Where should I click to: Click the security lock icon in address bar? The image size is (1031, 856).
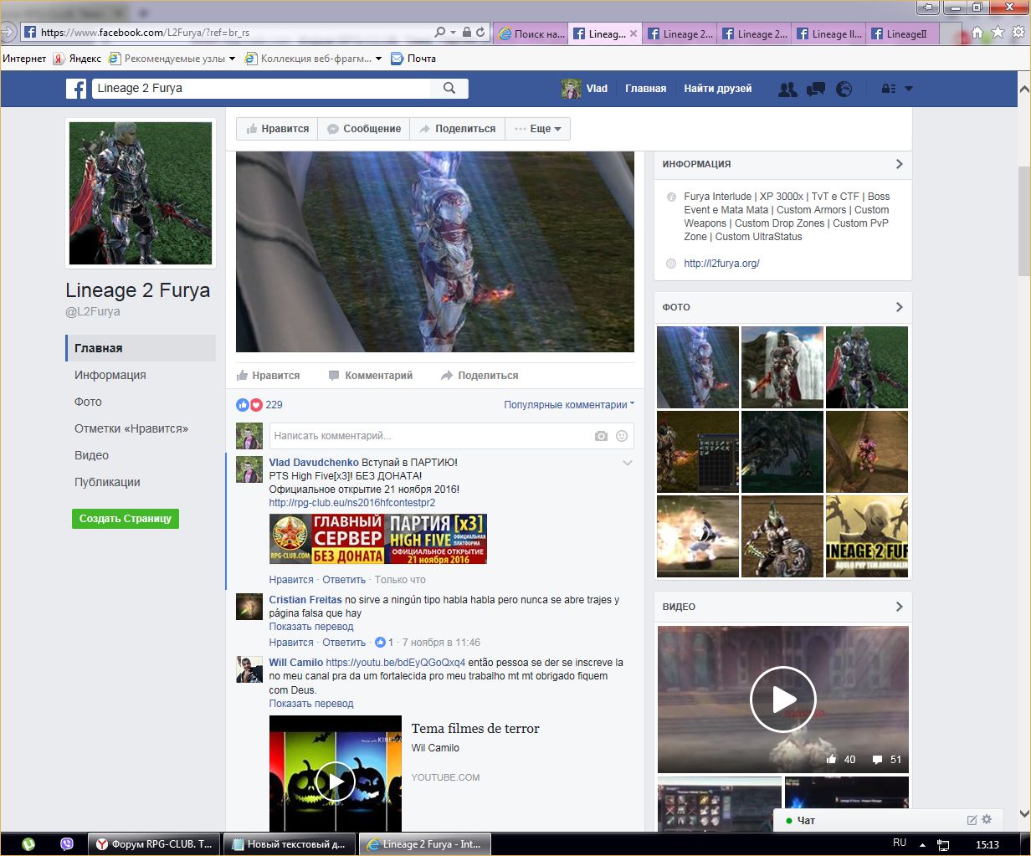[467, 33]
